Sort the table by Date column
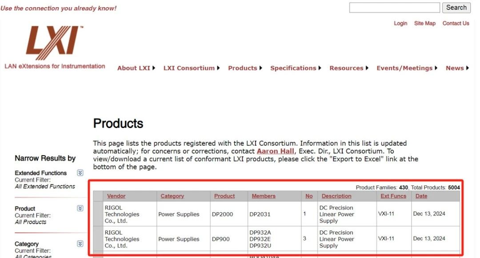The image size is (480, 258). point(421,196)
